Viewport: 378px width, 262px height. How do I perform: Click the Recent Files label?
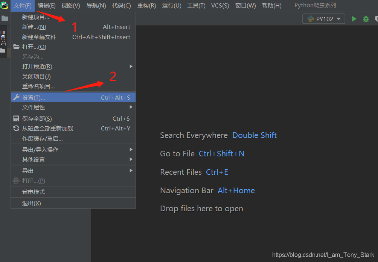pos(181,172)
